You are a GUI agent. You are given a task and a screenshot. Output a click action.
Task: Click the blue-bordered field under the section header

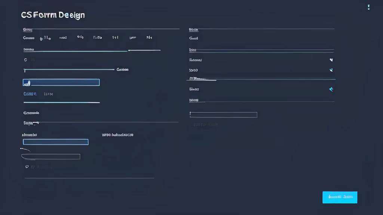point(55,142)
